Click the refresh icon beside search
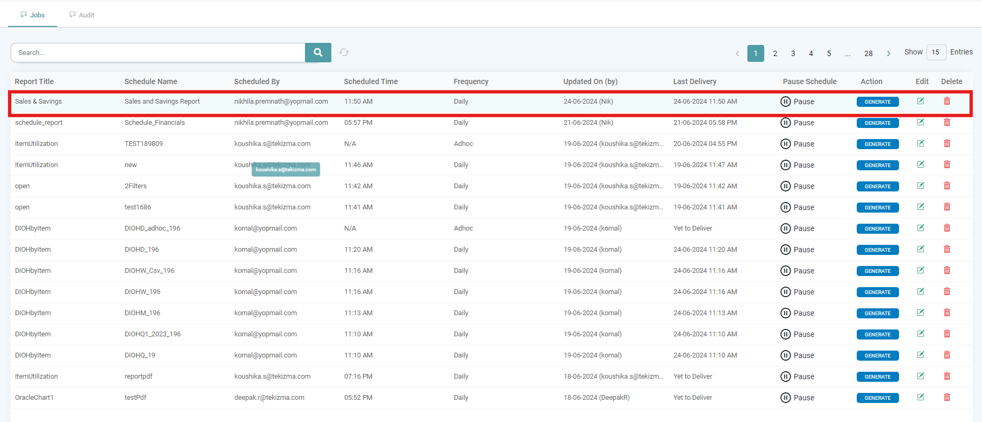 (344, 52)
